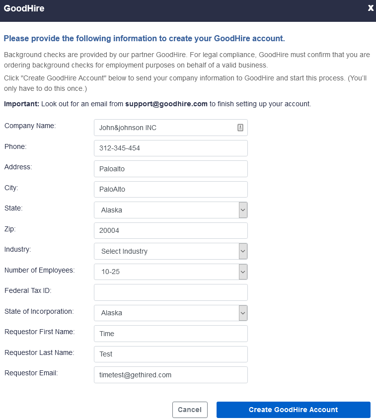Screen dimensions: 376x420
Task: Click into the Federal Tax ID field
Action: [x=170, y=292]
